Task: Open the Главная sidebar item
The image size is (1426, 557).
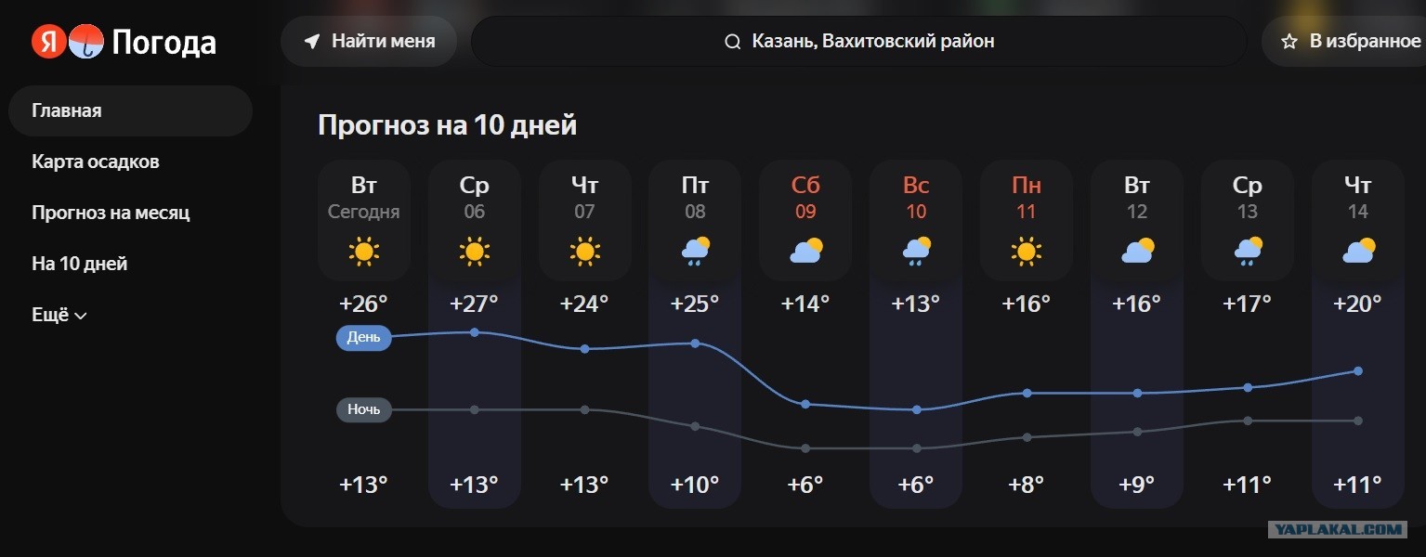Action: (x=130, y=110)
